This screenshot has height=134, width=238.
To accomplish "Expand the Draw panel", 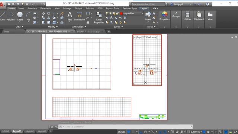I will click(x=19, y=27).
